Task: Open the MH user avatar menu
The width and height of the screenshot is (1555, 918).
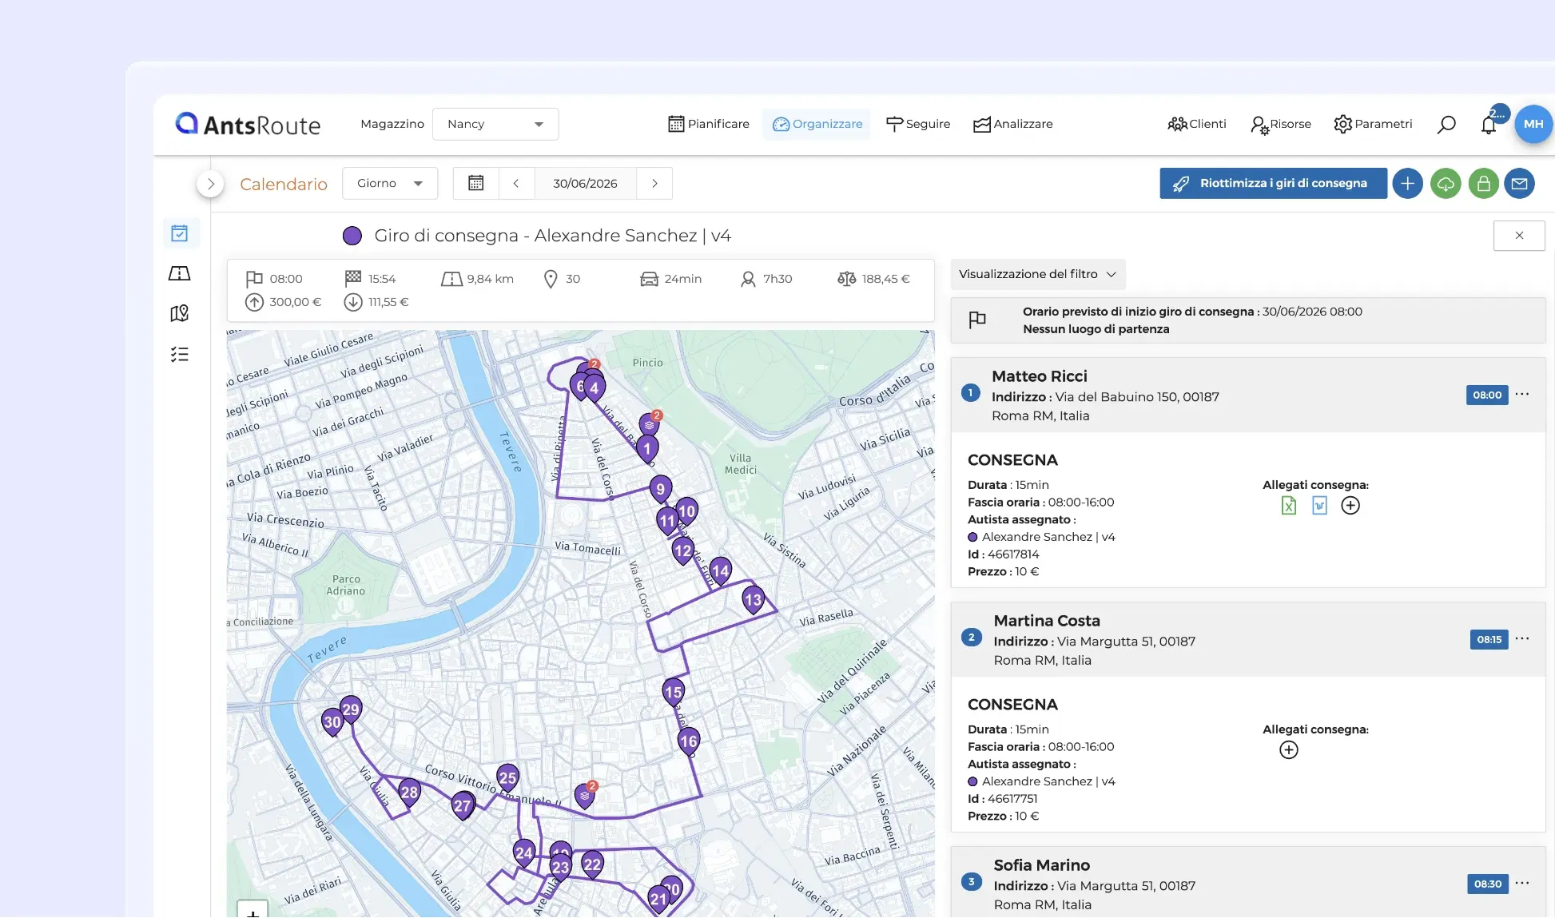Action: pos(1533,124)
